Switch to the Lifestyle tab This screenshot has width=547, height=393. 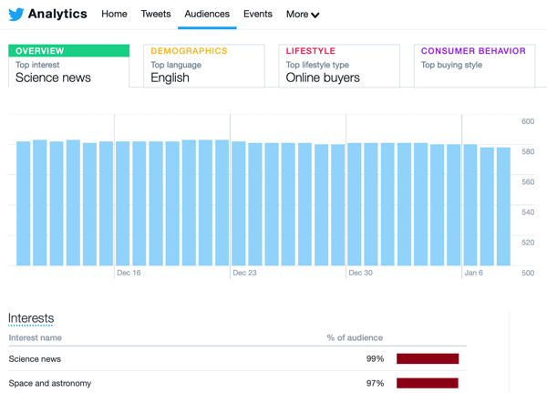(339, 66)
